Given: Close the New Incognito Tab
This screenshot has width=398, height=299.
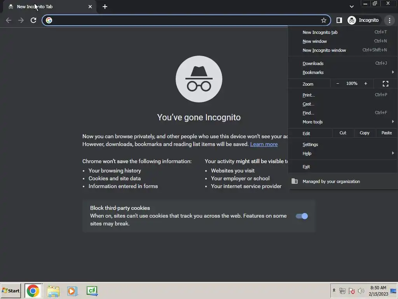Looking at the screenshot, I should (90, 7).
